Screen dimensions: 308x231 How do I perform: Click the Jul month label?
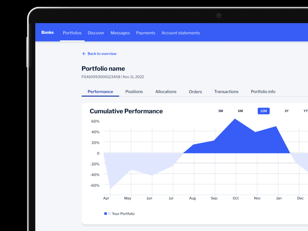point(171,198)
